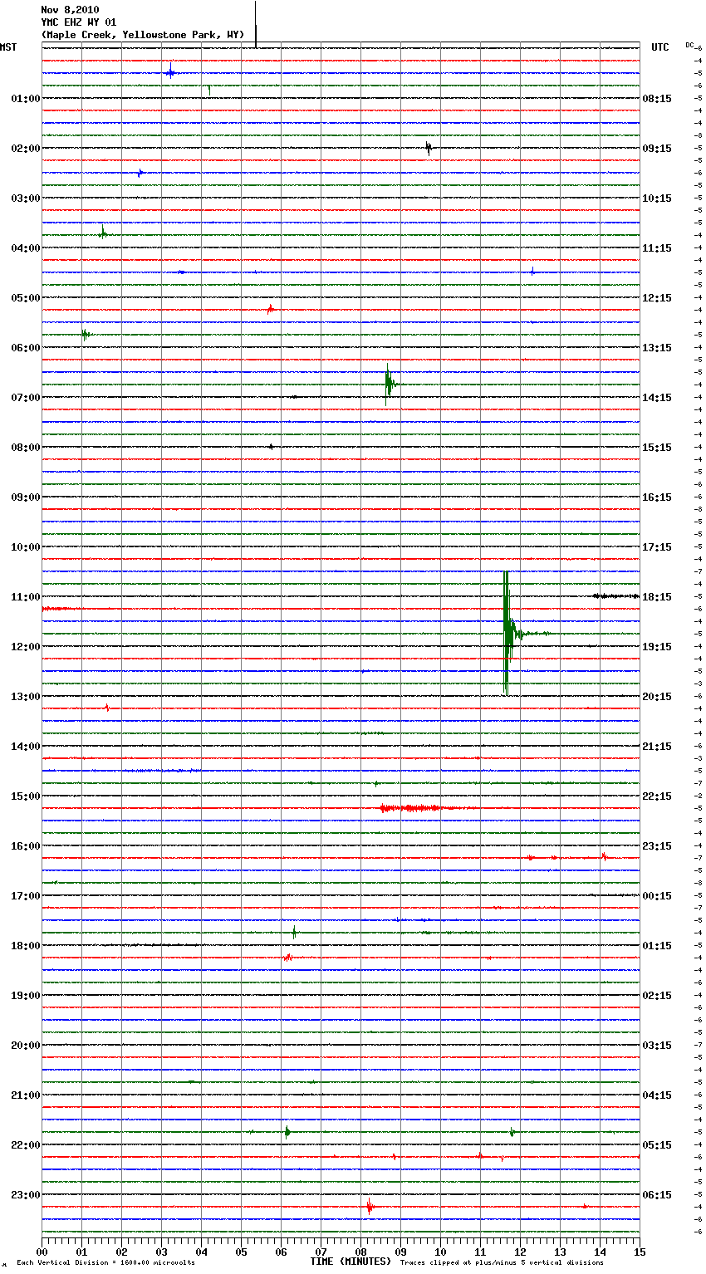Select the '15:00' MST time label
The width and height of the screenshot is (706, 1274).
[x=26, y=796]
